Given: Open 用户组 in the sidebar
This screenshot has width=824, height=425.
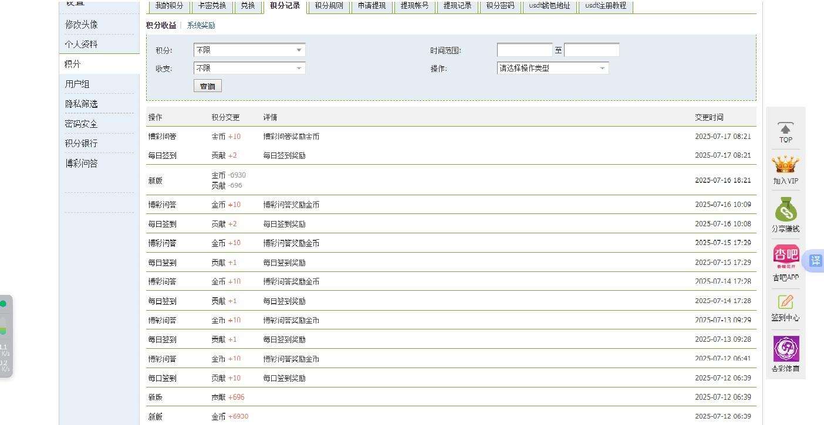Looking at the screenshot, I should 77,84.
